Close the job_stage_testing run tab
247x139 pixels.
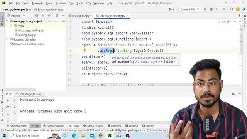(x=44, y=94)
